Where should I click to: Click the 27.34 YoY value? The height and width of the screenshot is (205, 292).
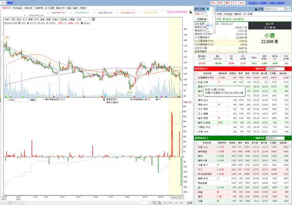(202, 63)
